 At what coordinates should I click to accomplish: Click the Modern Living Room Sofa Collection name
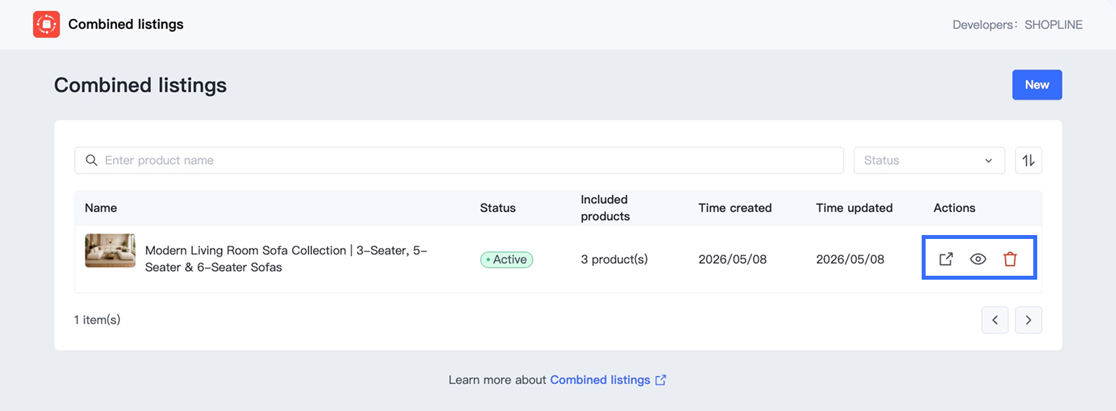[286, 259]
